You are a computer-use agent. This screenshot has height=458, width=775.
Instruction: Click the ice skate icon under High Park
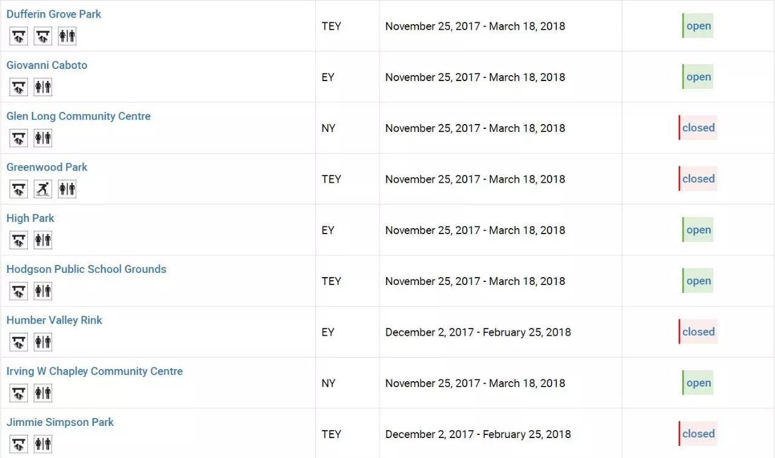tap(19, 240)
